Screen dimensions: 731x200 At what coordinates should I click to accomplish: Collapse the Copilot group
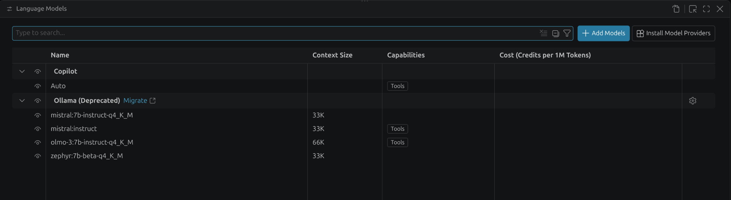[22, 71]
